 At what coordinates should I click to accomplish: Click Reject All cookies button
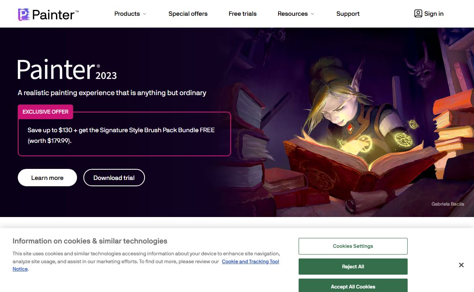[353, 267]
